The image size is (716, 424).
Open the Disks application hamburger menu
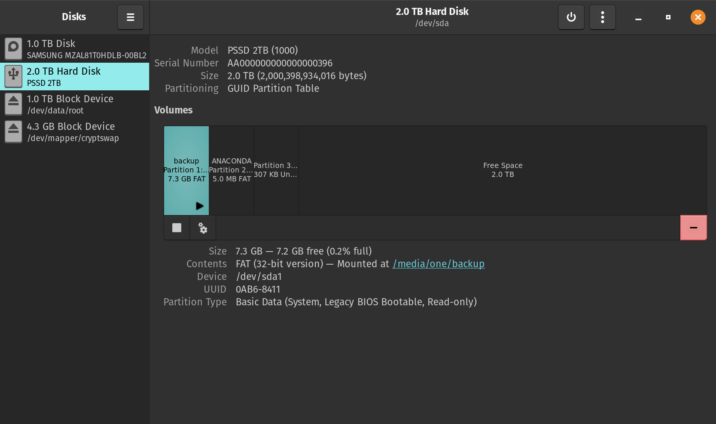(x=130, y=17)
